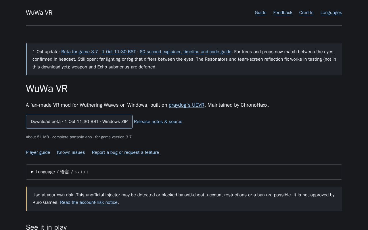Follow the praydog's UEVR link

(x=187, y=105)
